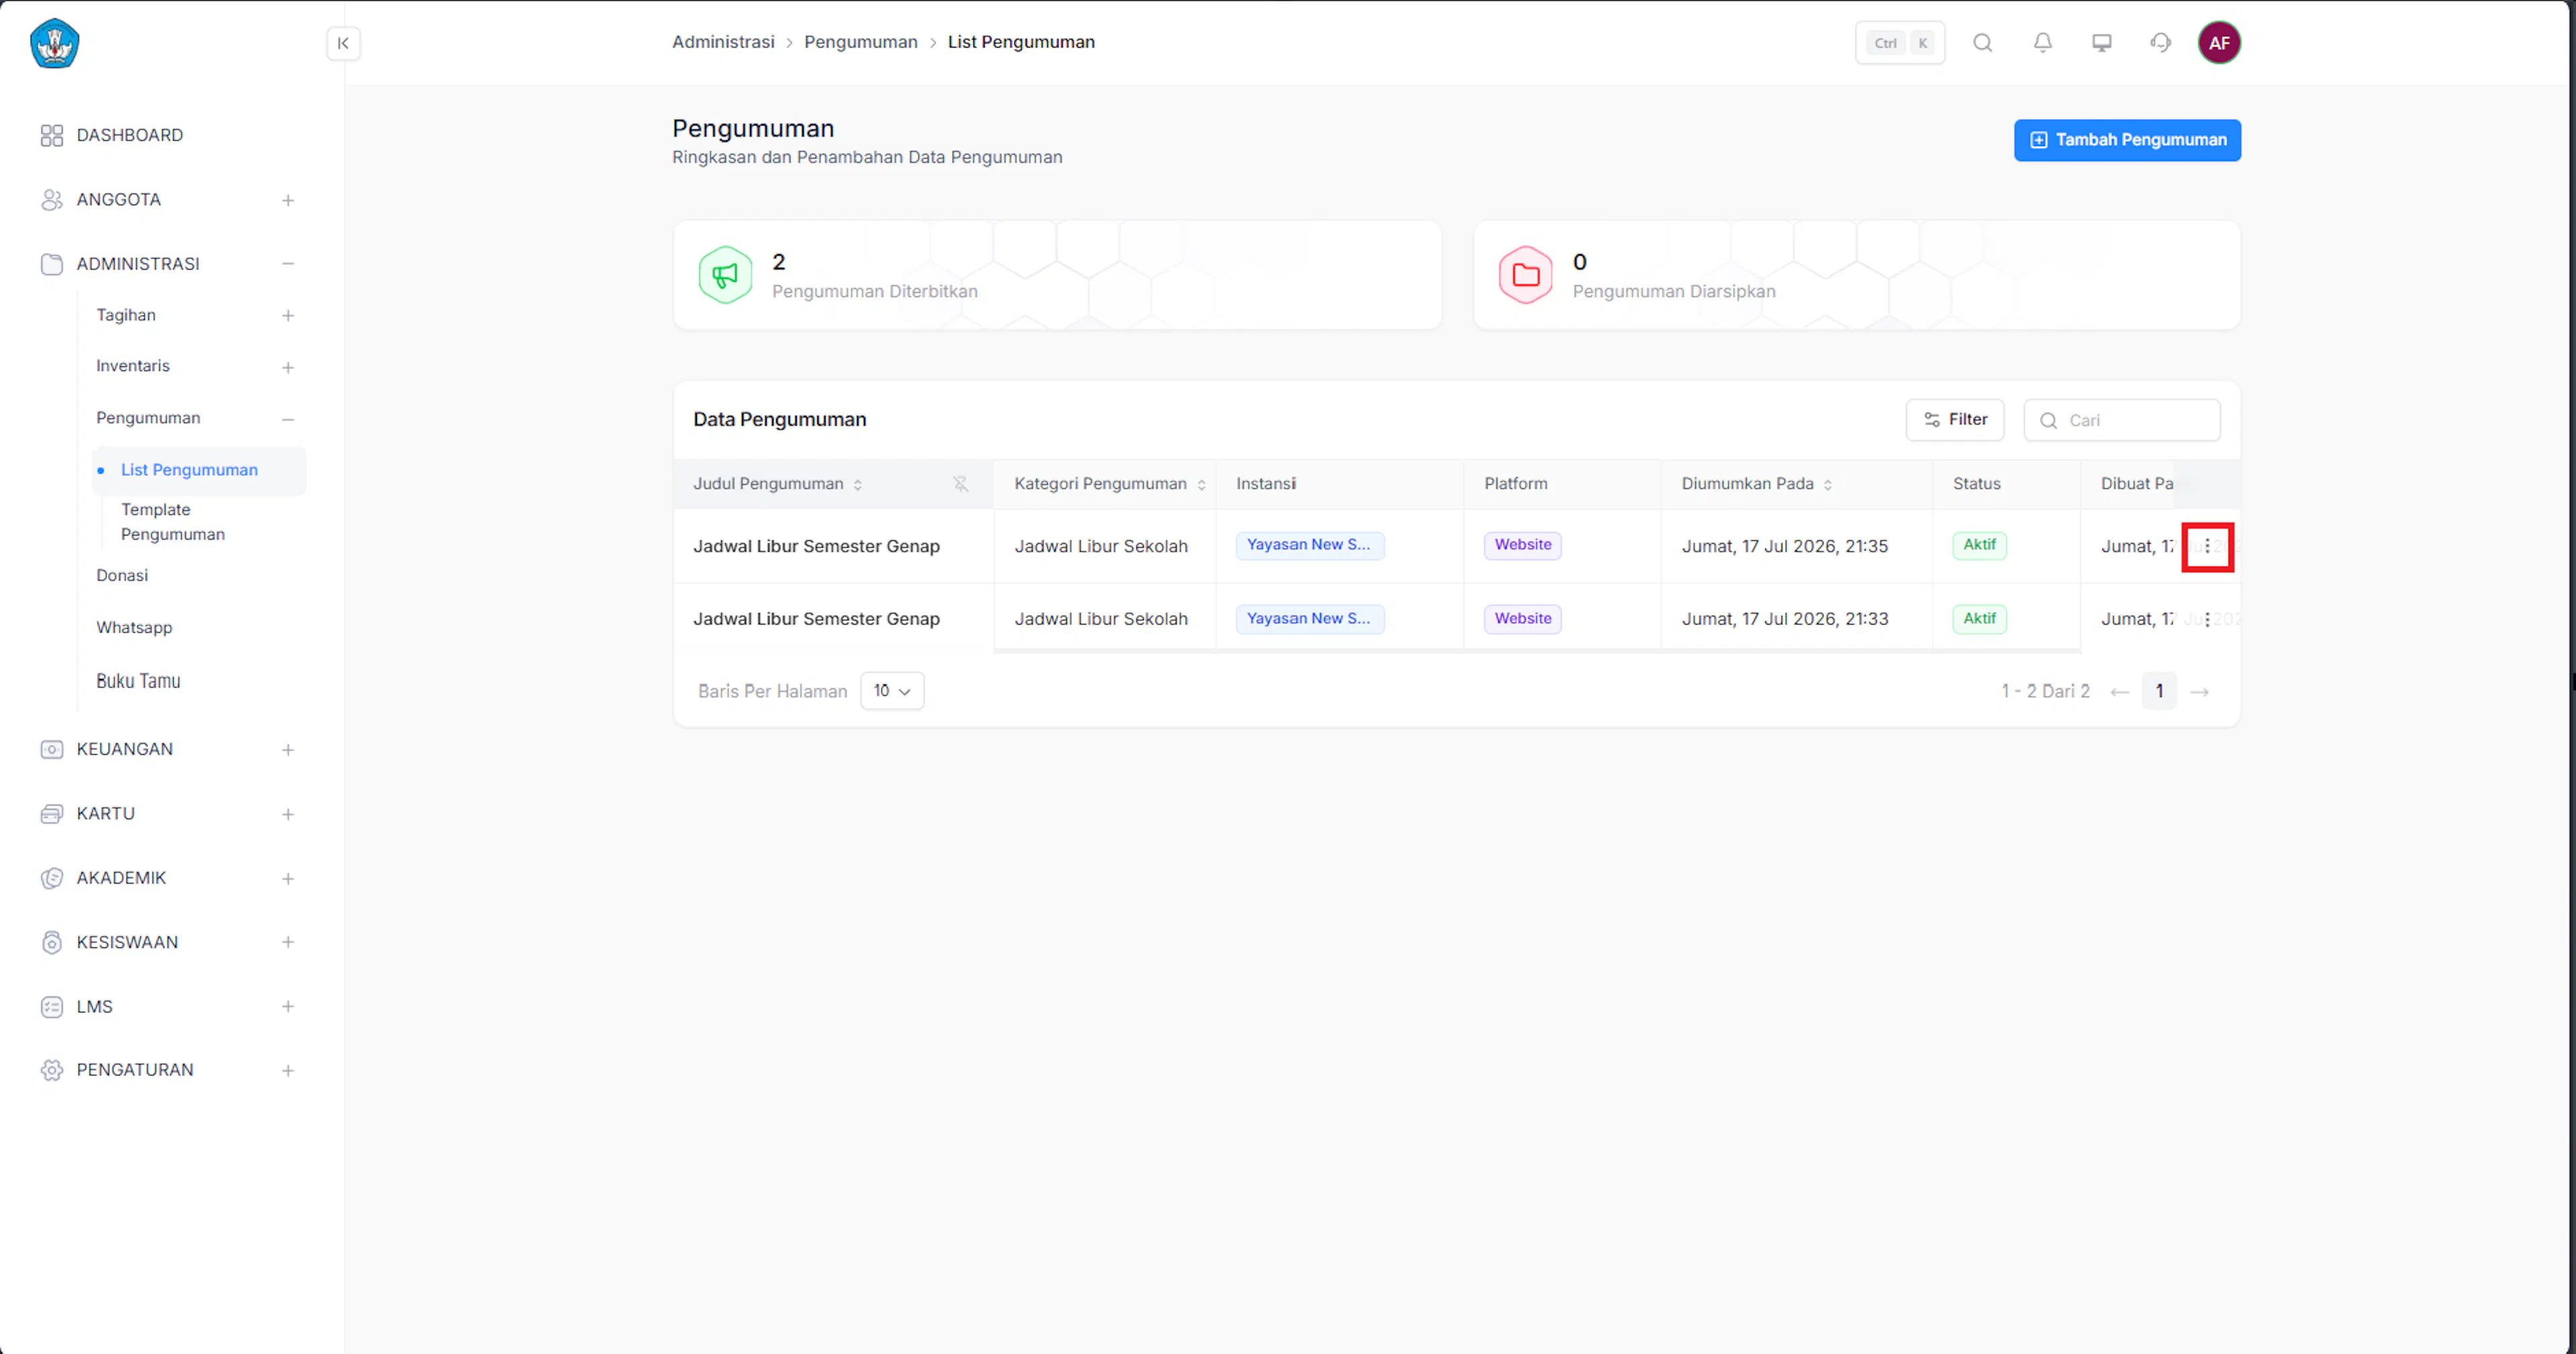The height and width of the screenshot is (1354, 2576).
Task: Click the Administrasi breadcrumb link
Action: (x=723, y=42)
